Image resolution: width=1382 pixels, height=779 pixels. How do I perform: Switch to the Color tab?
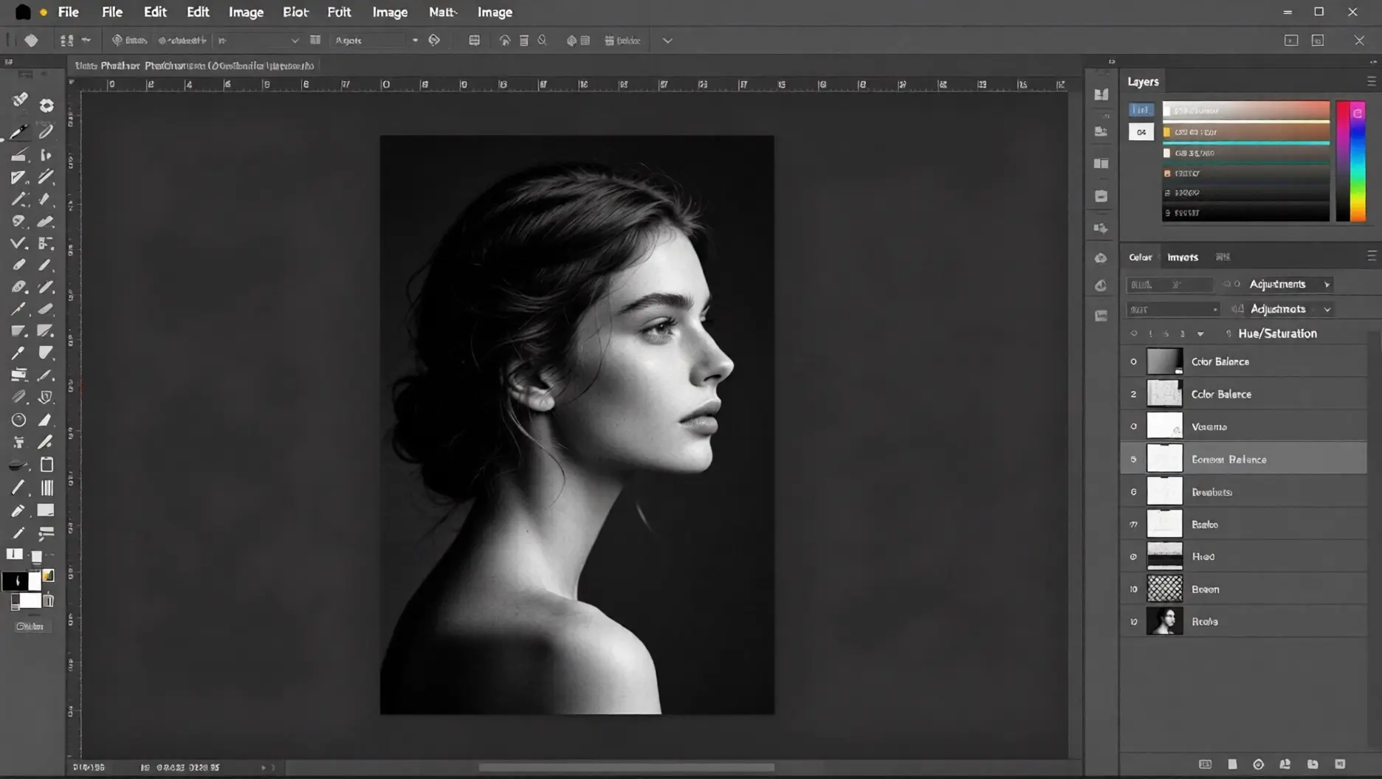1140,257
